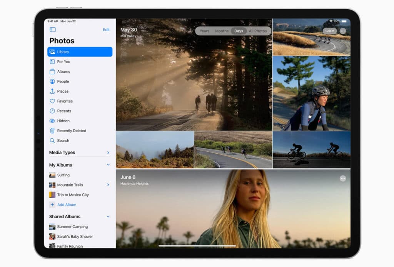The width and height of the screenshot is (394, 267).
Task: Open the Recently Deleted trash icon
Action: (x=52, y=131)
